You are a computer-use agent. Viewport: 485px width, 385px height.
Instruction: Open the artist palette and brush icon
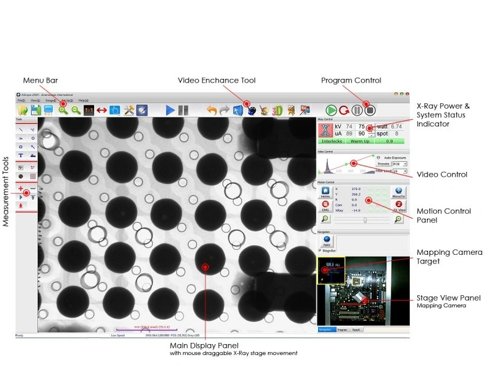click(264, 111)
